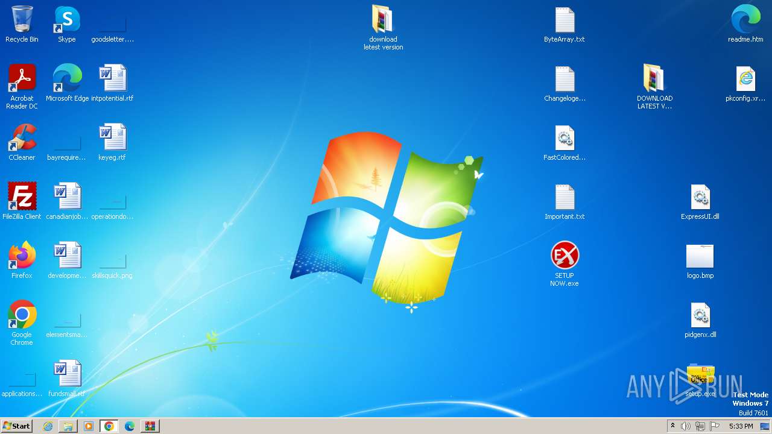
Task: Select the goodsletter file icon
Action: [x=112, y=24]
